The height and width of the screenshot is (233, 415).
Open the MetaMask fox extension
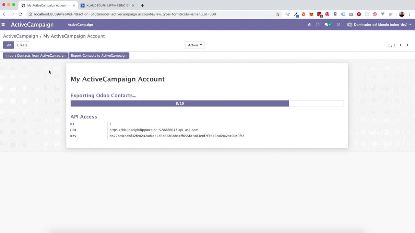pos(311,14)
